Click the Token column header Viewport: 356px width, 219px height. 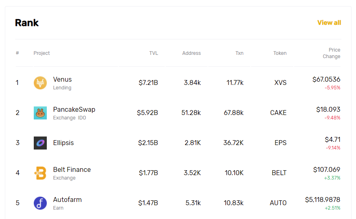280,53
